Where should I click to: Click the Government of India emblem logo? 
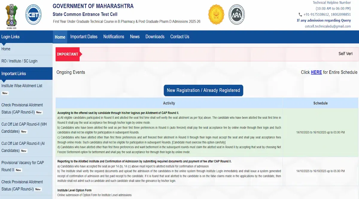tap(12, 15)
